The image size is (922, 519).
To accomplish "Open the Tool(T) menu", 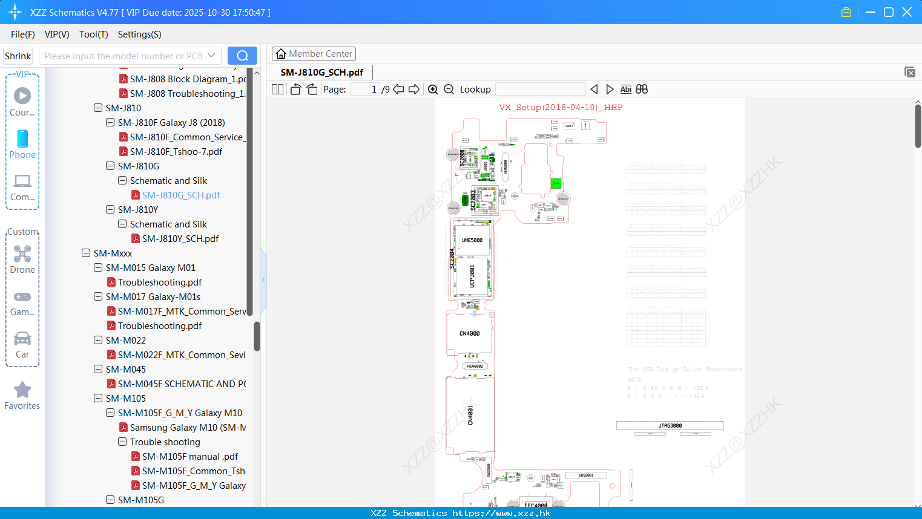I will pos(94,34).
